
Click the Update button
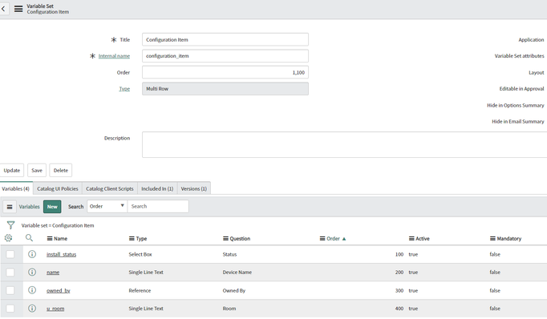[12, 171]
